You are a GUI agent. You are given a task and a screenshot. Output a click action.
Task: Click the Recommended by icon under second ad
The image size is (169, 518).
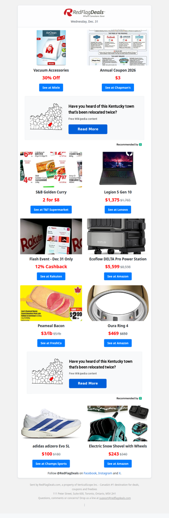(x=140, y=398)
